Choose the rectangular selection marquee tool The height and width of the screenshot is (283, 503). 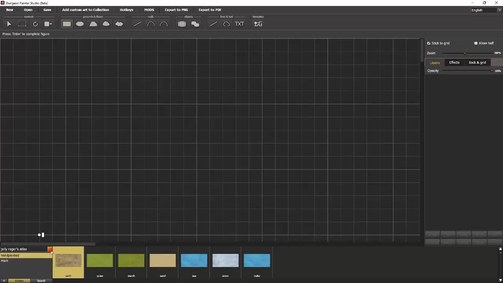tap(22, 24)
